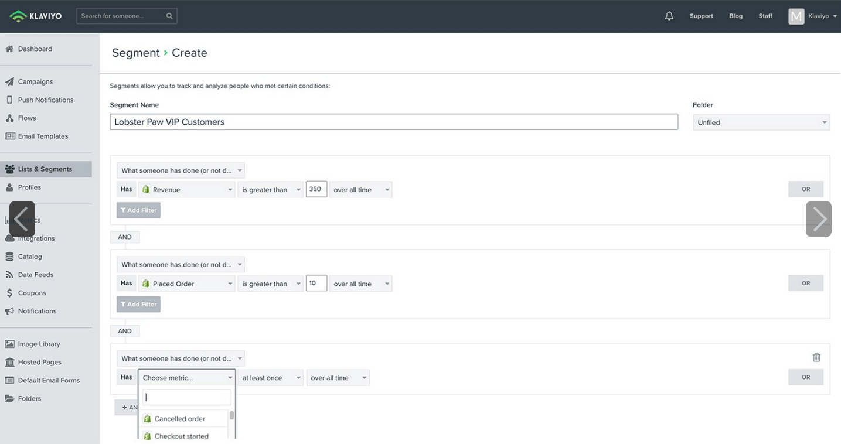Open the Placed Order metric dropdown
Image resolution: width=841 pixels, height=444 pixels.
coord(186,284)
